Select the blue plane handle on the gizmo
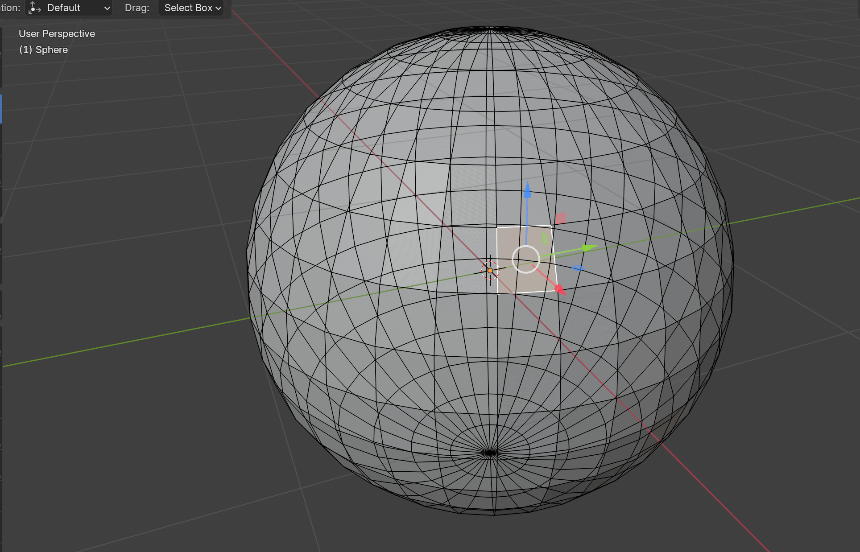860x552 pixels. 577,268
